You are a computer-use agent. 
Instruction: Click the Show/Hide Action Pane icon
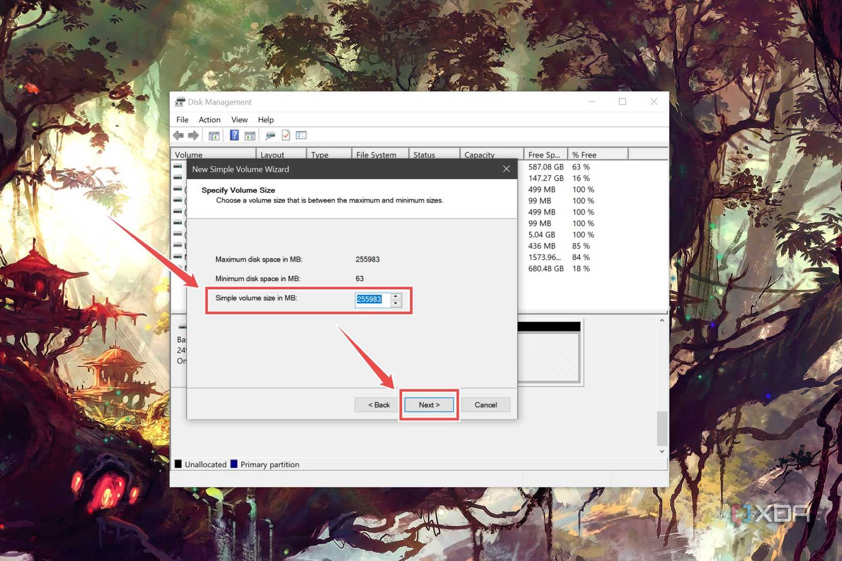tap(250, 135)
